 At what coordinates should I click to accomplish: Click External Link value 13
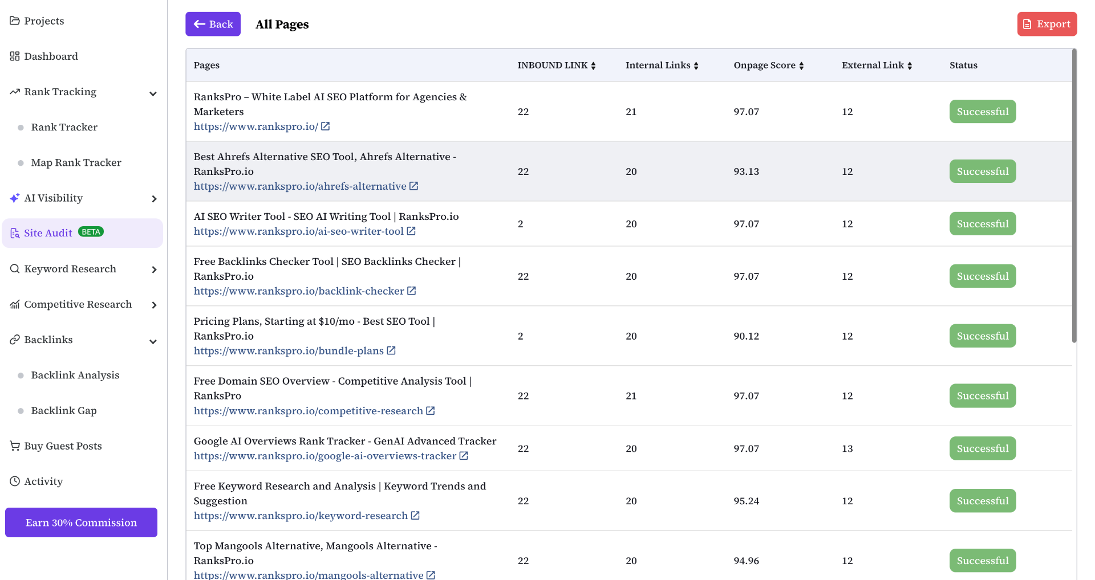click(847, 448)
